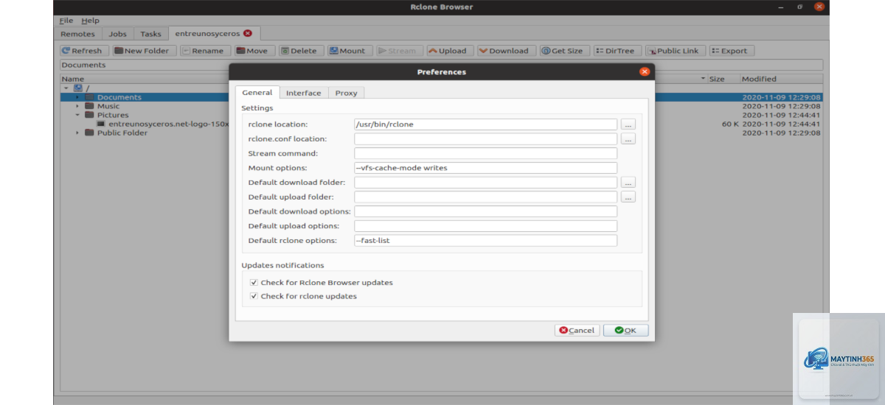885x405 pixels.
Task: Browse for default upload folder
Action: pyautogui.click(x=628, y=197)
